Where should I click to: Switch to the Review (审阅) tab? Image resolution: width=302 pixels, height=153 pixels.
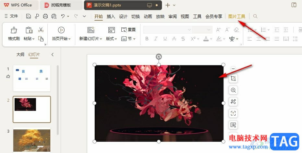pos(172,16)
